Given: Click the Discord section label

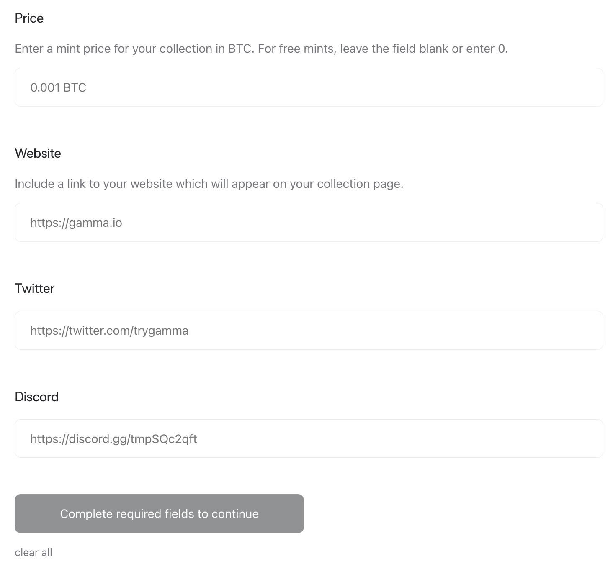Looking at the screenshot, I should [36, 397].
